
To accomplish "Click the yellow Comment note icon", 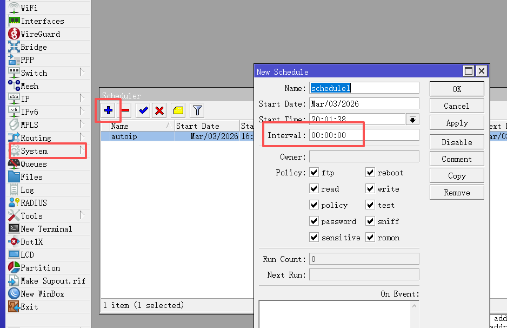I will point(178,110).
